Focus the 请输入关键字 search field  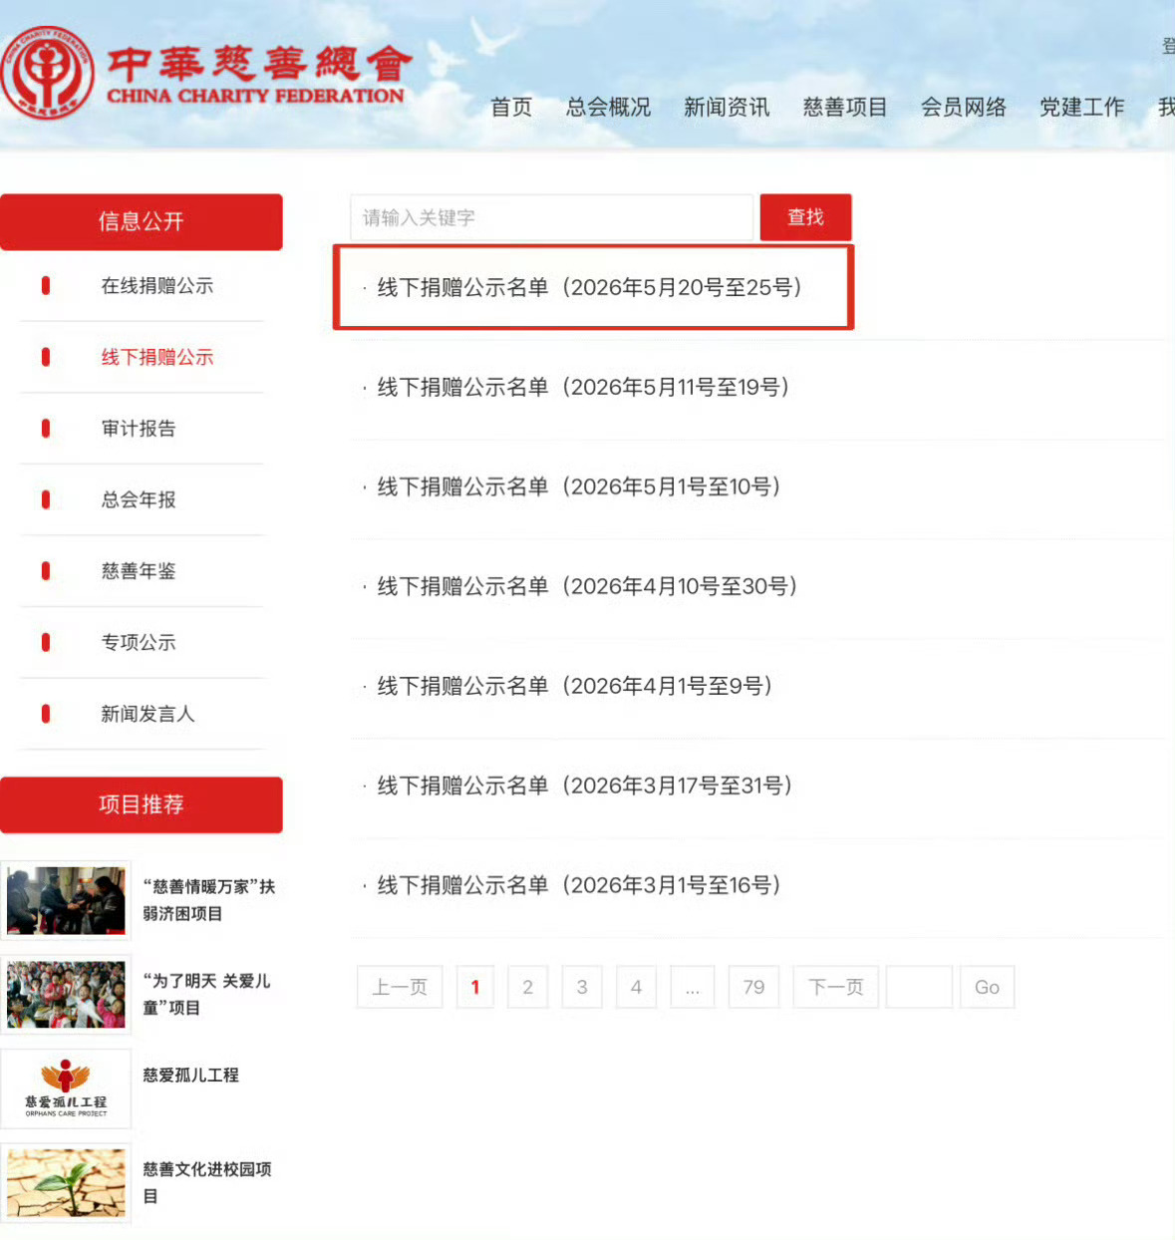pyautogui.click(x=552, y=217)
